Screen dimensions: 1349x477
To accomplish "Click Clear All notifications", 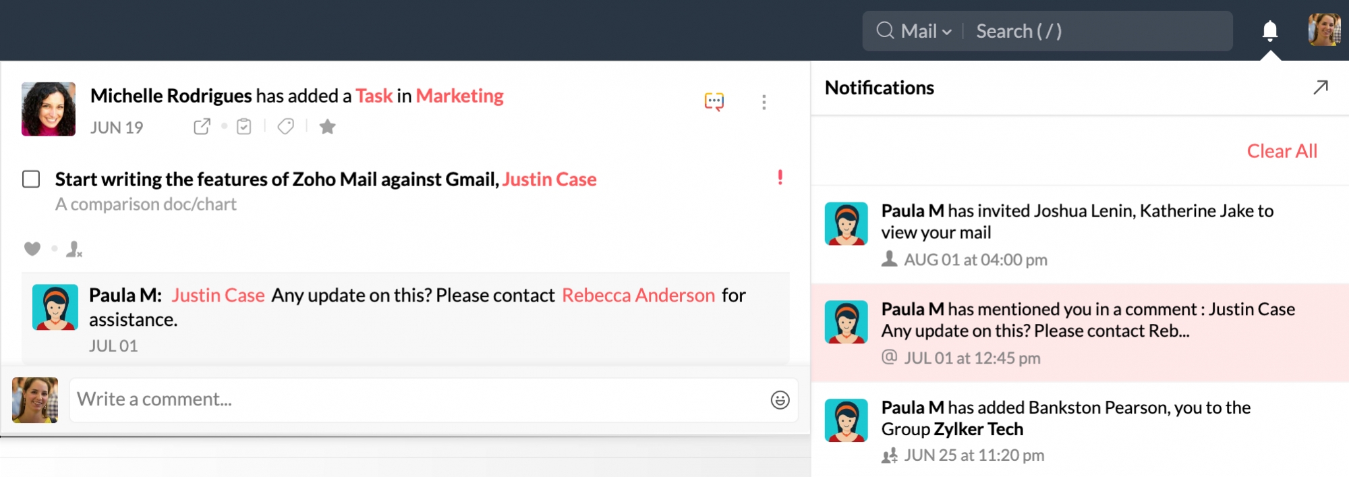I will (1281, 151).
